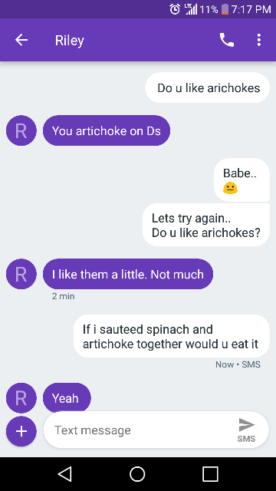Send the message with SMS arrow
The width and height of the screenshot is (276, 491).
point(247,430)
